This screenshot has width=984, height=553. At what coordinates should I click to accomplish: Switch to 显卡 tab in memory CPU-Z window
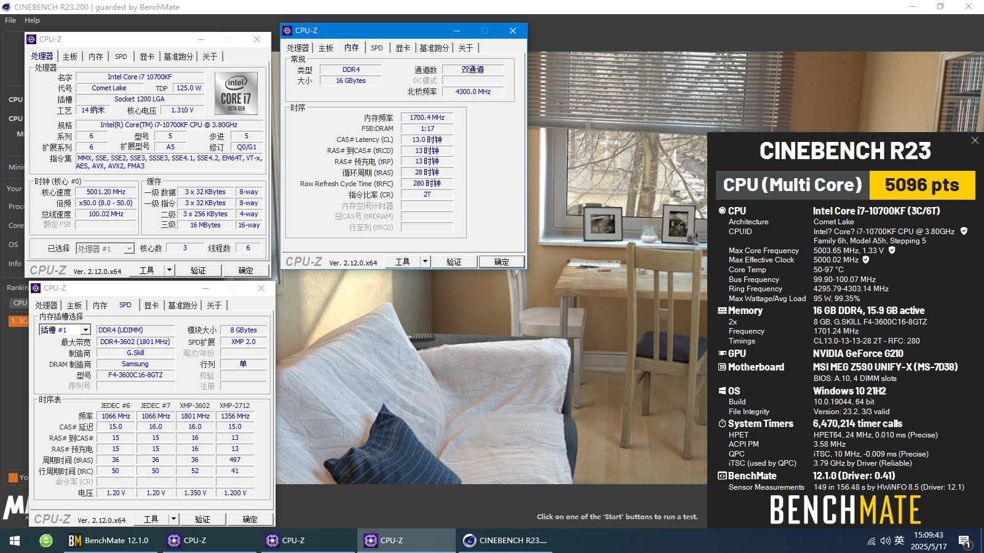403,48
